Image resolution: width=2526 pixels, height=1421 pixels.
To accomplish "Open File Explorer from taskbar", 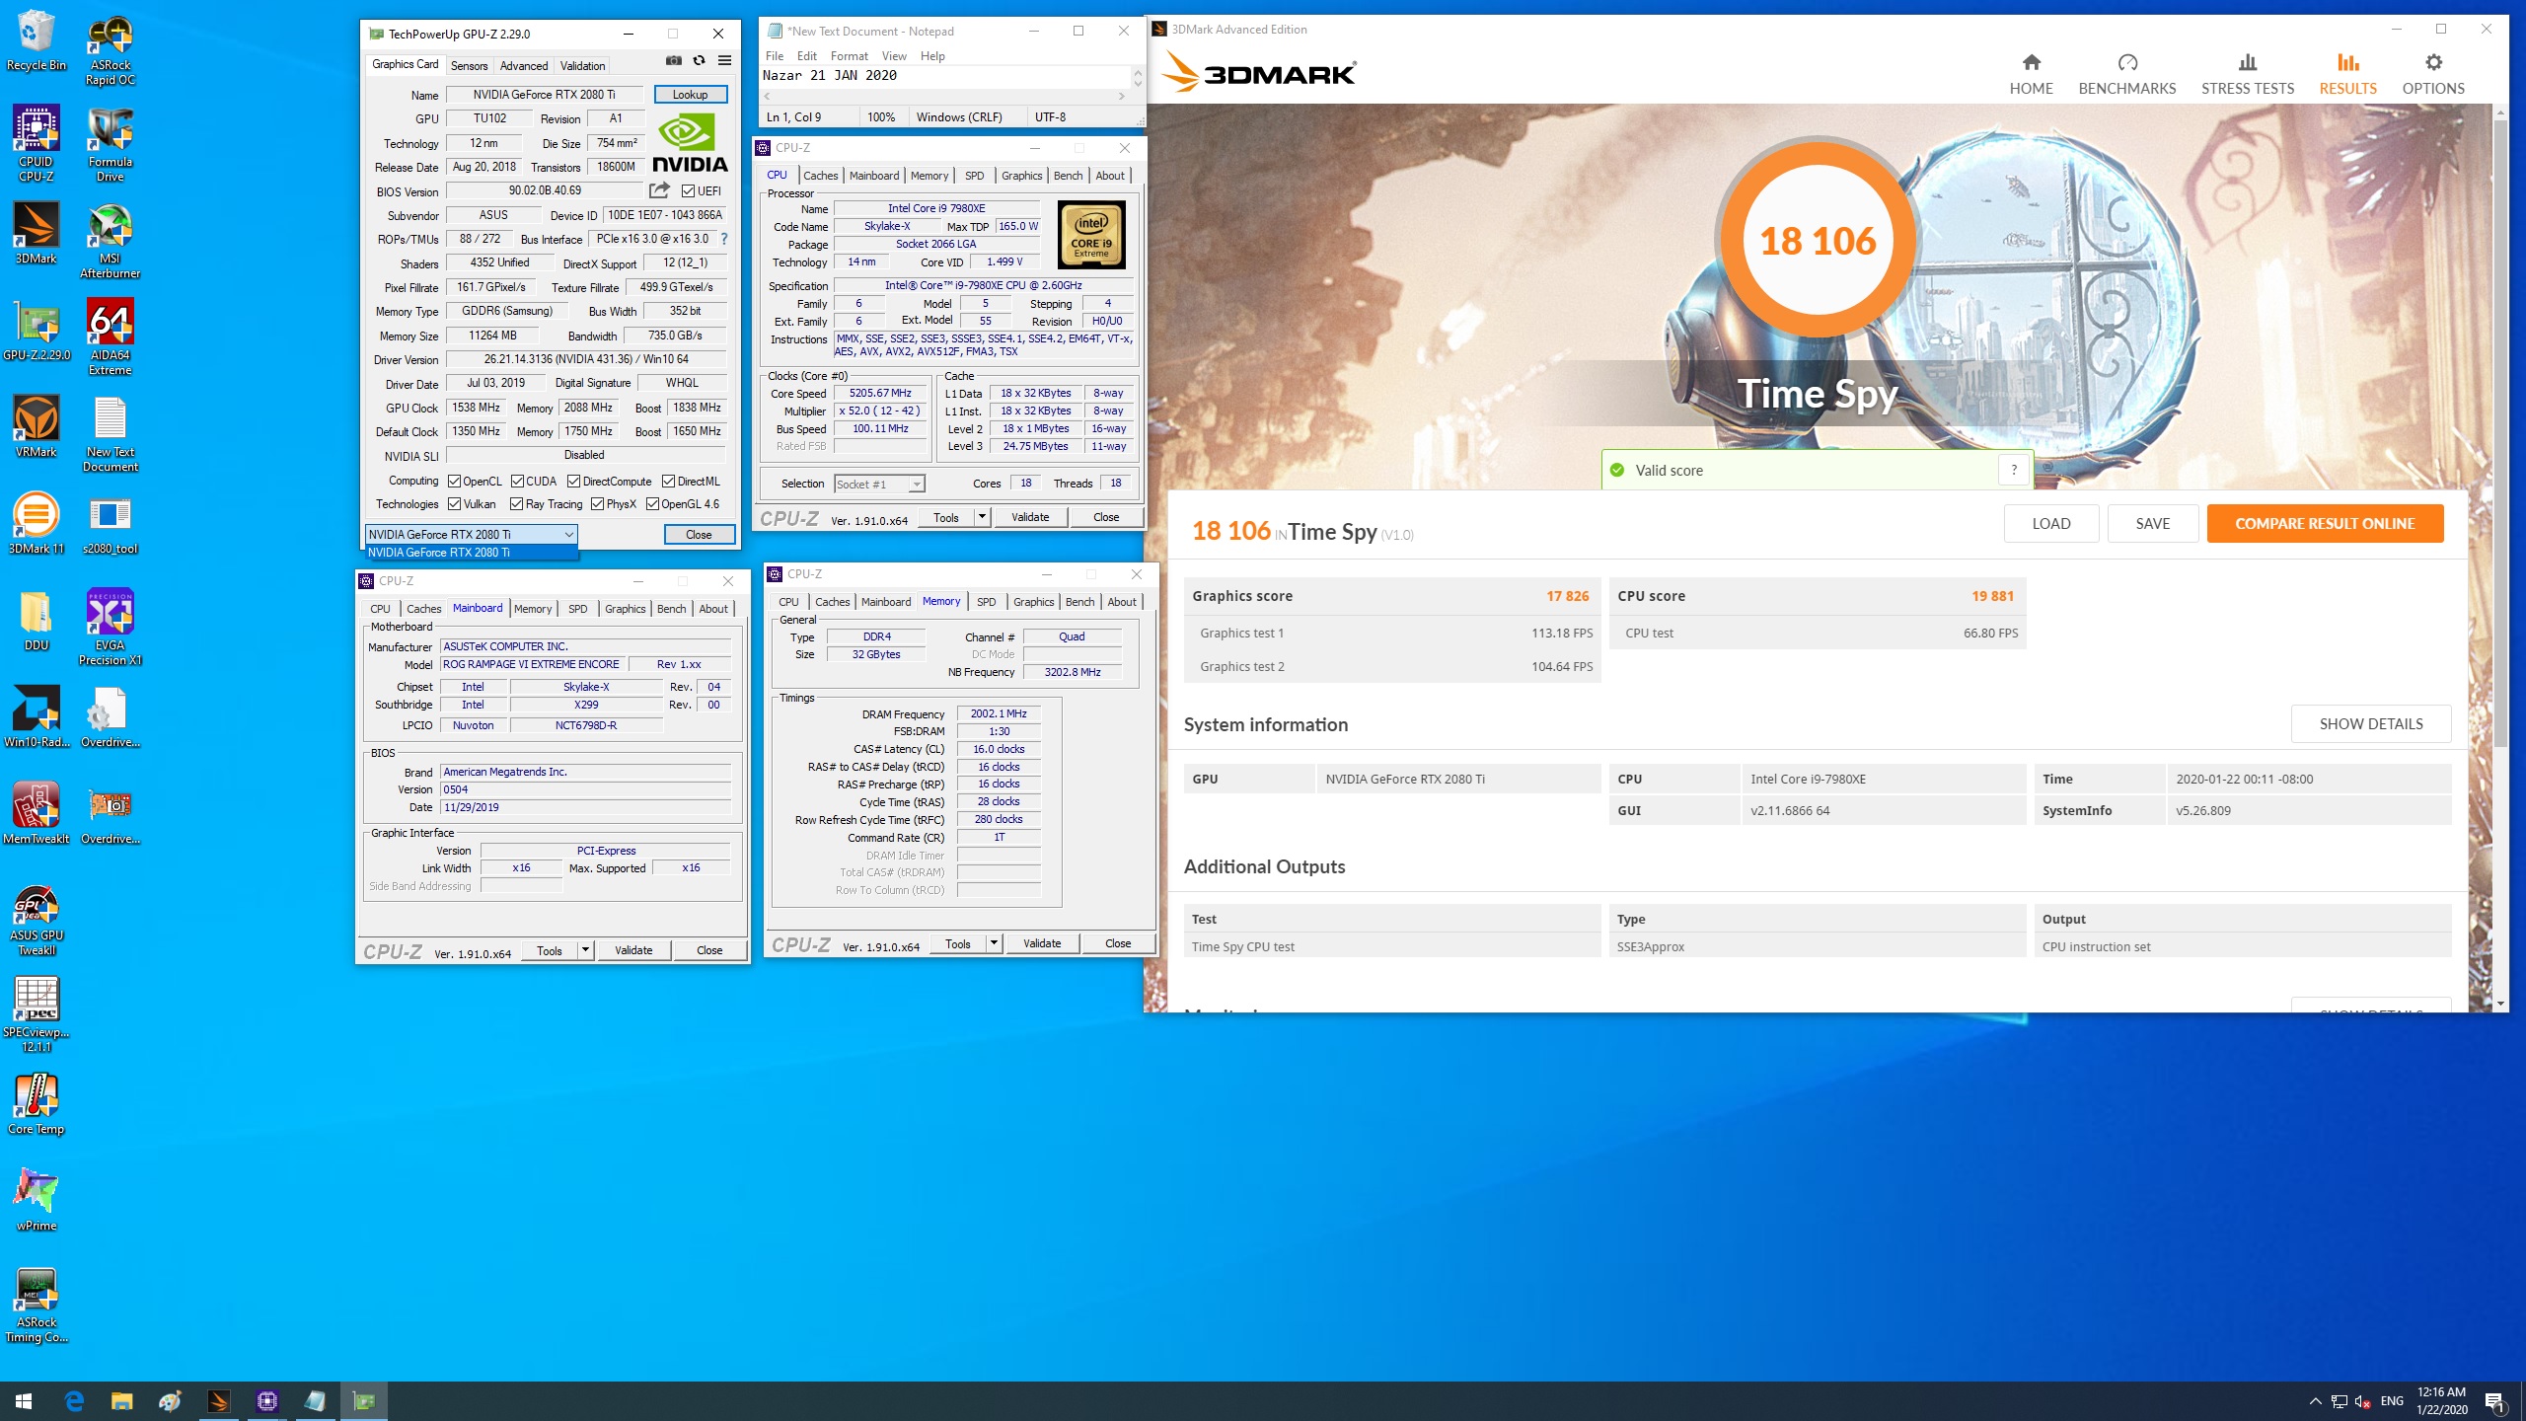I will coord(121,1400).
